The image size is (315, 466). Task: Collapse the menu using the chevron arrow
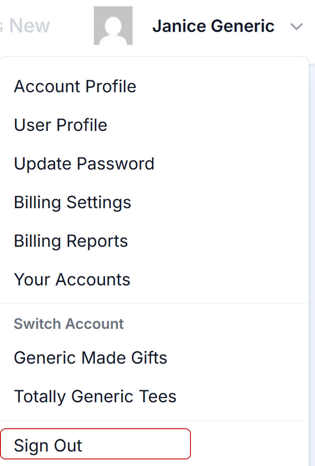(296, 27)
